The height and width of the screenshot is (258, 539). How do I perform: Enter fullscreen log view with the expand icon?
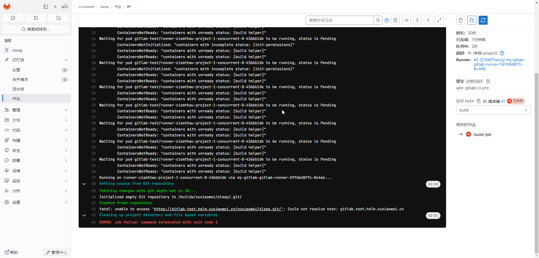coord(439,20)
